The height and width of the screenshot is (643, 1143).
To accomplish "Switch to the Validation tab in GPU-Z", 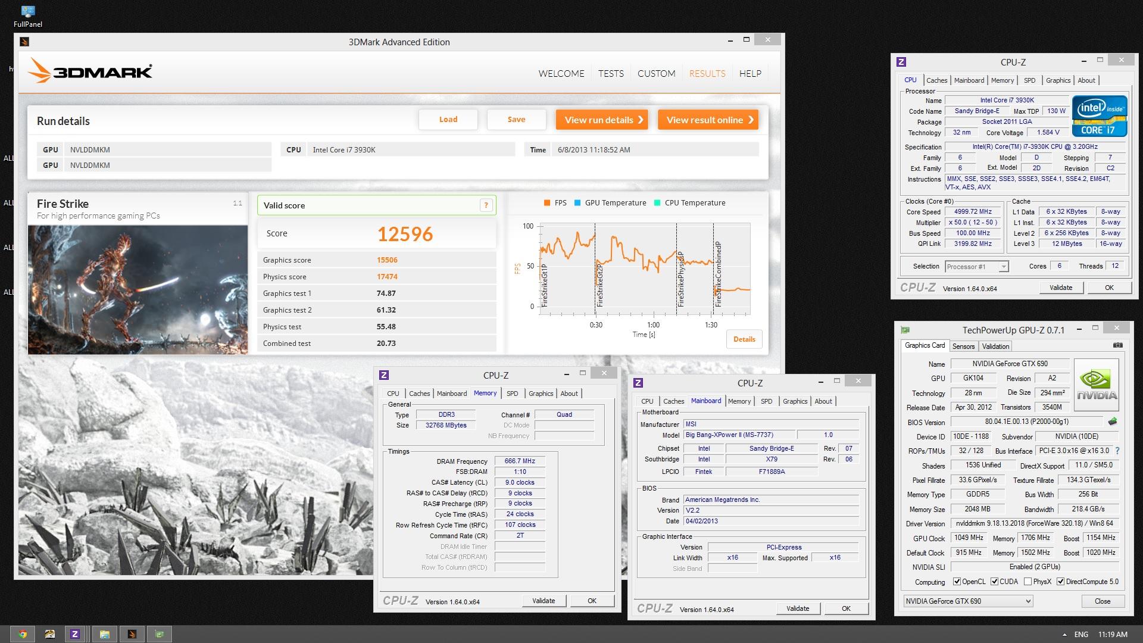I will click(995, 347).
